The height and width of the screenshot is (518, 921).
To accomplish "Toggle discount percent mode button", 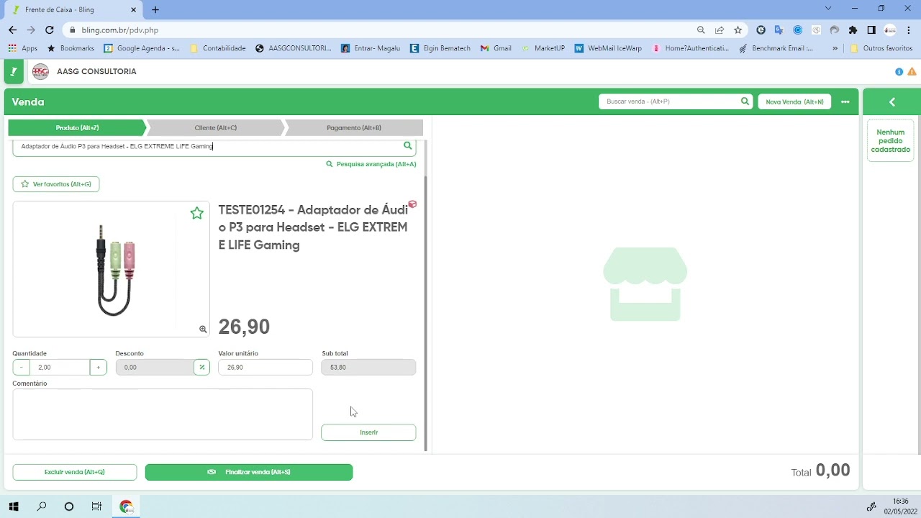I will (202, 367).
